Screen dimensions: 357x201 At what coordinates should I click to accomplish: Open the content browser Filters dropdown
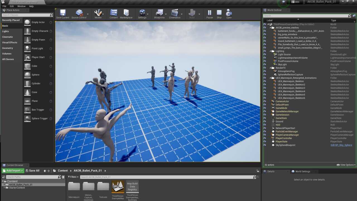coord(73,177)
